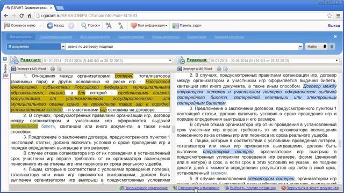Go to Следующее изменение link
The image size is (344, 193).
(198, 188)
